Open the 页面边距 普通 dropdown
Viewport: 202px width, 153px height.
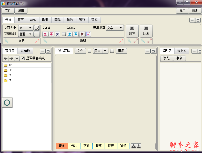pos(26,34)
